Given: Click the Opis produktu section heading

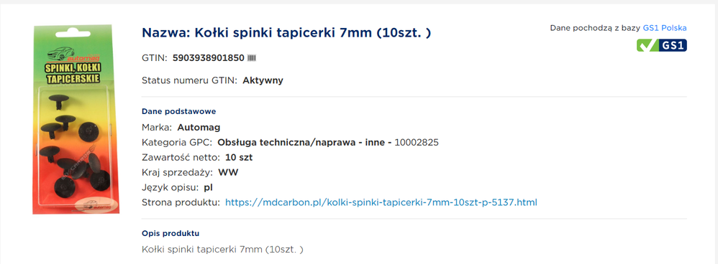Looking at the screenshot, I should click(x=171, y=233).
